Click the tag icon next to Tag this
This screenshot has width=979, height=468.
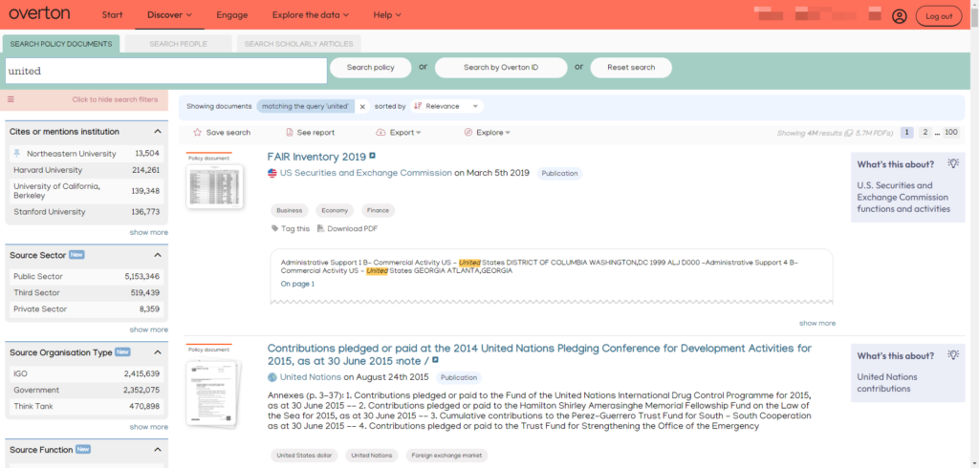275,229
